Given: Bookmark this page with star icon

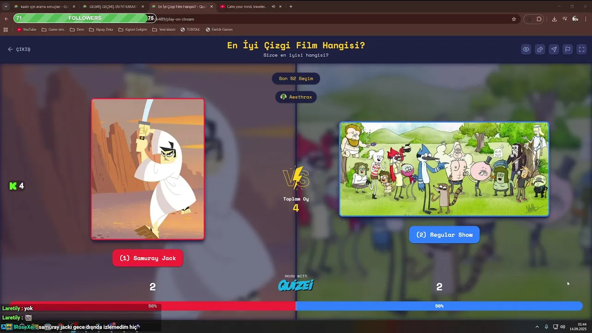Looking at the screenshot, I should 514,19.
